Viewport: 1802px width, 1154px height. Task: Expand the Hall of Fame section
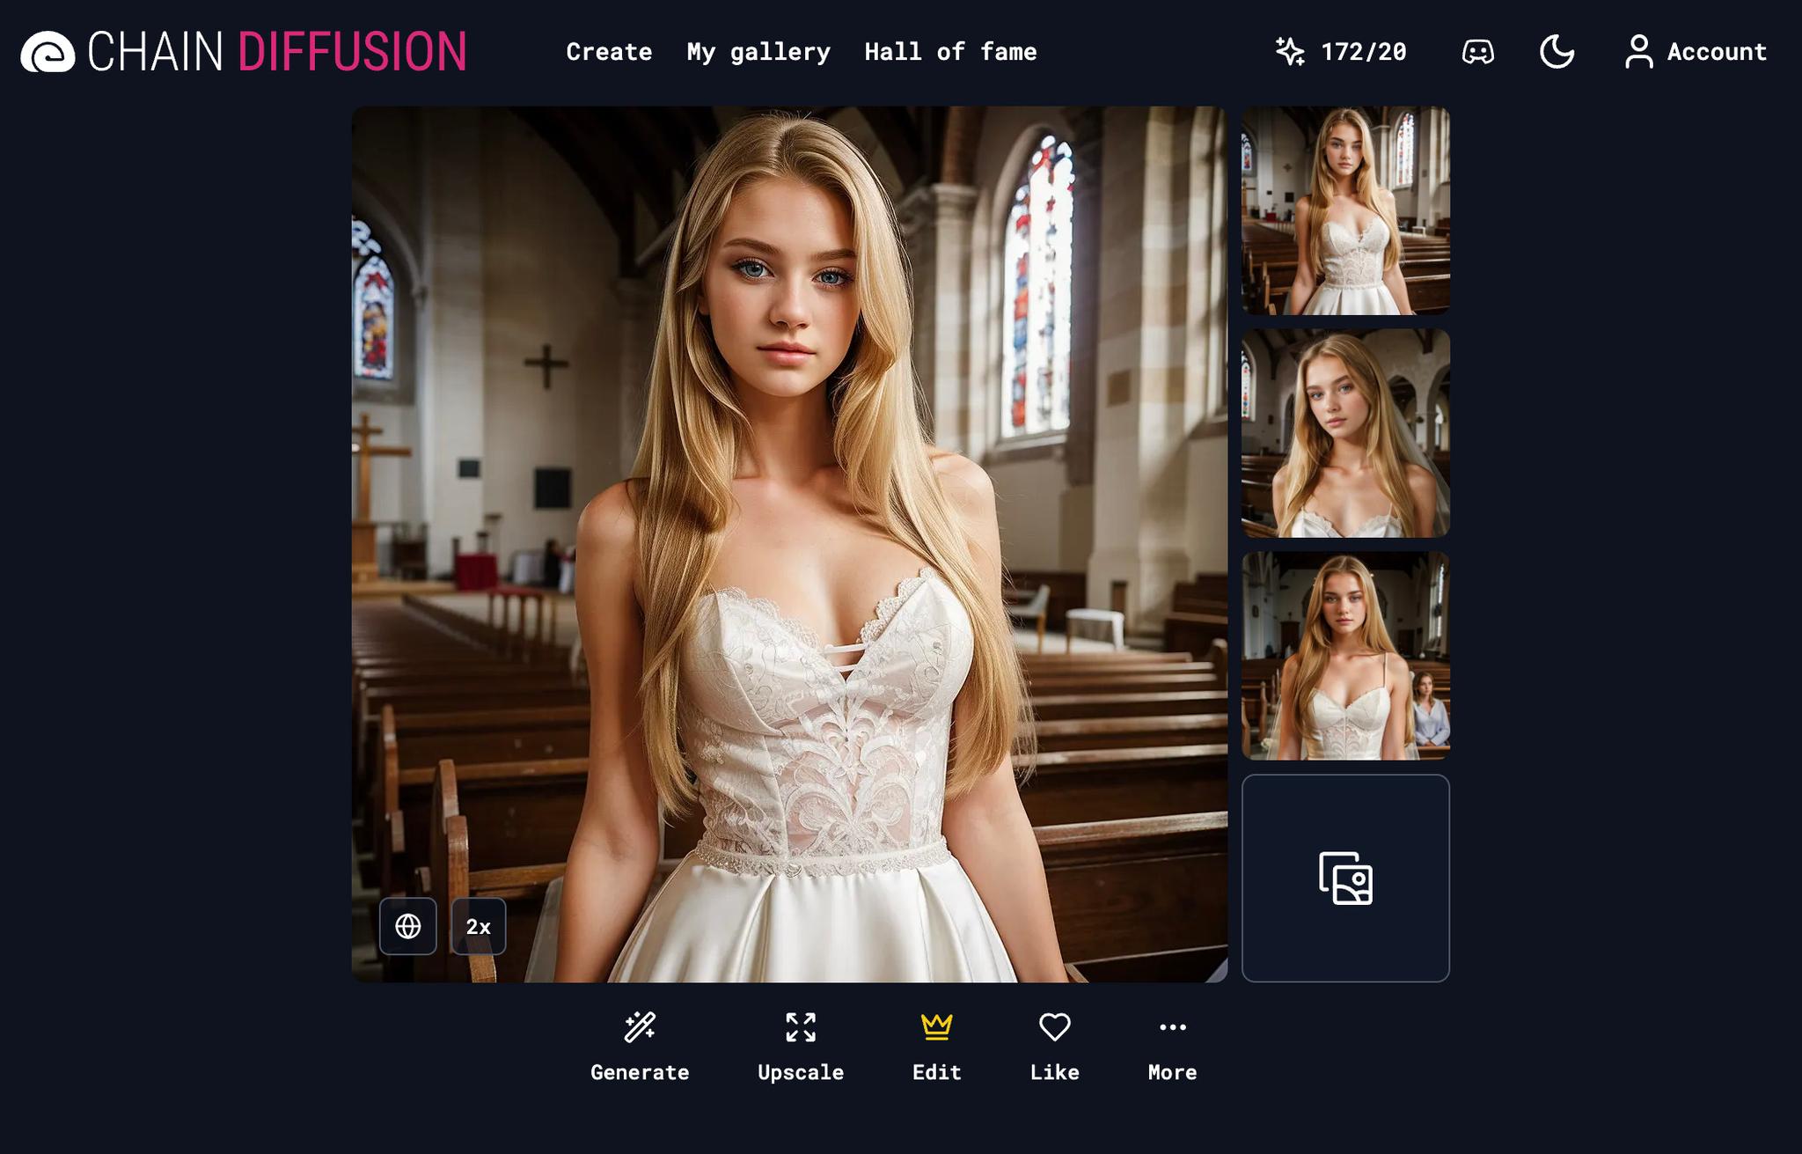click(949, 50)
